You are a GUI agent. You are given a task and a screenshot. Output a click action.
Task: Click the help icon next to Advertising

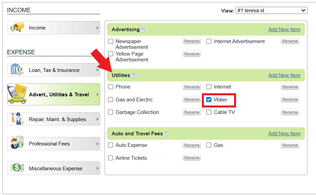pyautogui.click(x=143, y=30)
